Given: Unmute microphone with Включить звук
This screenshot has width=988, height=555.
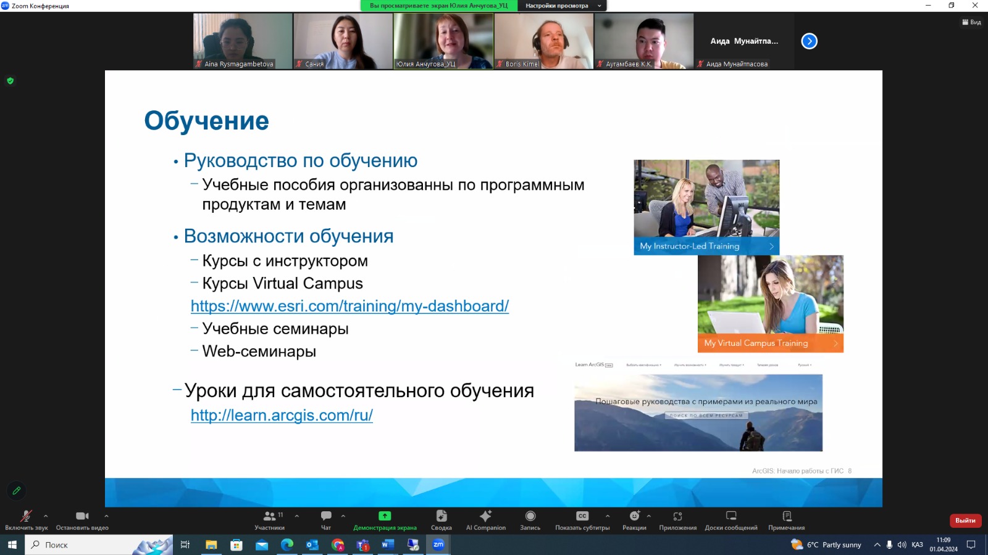Looking at the screenshot, I should click(x=26, y=520).
